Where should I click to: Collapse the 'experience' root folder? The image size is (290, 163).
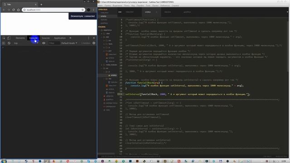pyautogui.click(x=101, y=30)
